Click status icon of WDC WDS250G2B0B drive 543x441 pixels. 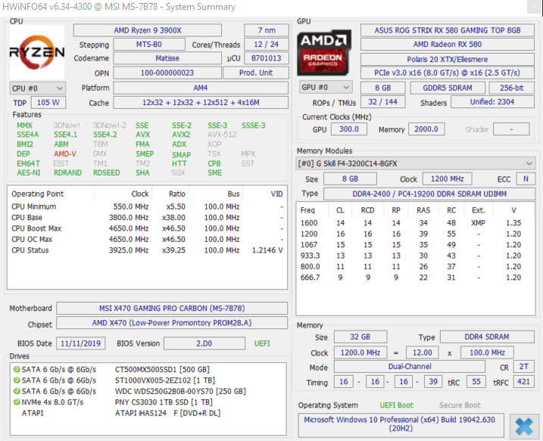(x=16, y=391)
